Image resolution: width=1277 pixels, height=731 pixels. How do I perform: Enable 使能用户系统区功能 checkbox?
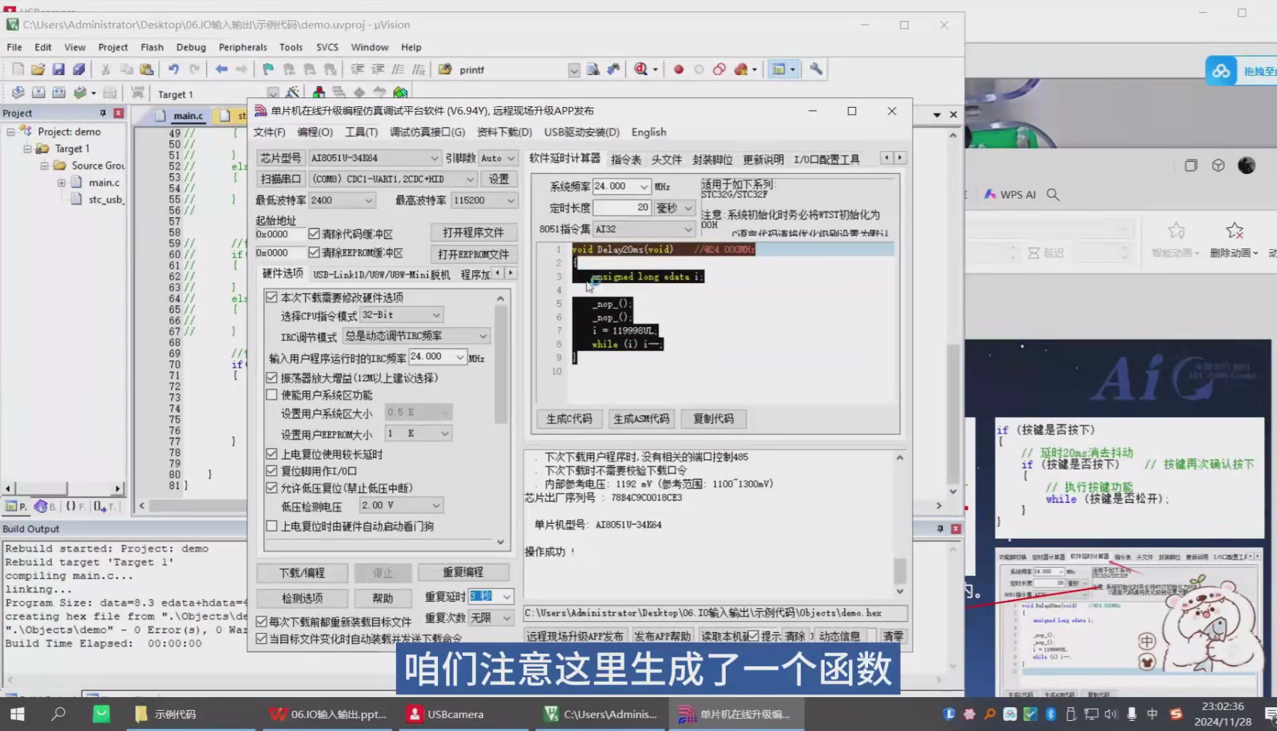tap(272, 394)
